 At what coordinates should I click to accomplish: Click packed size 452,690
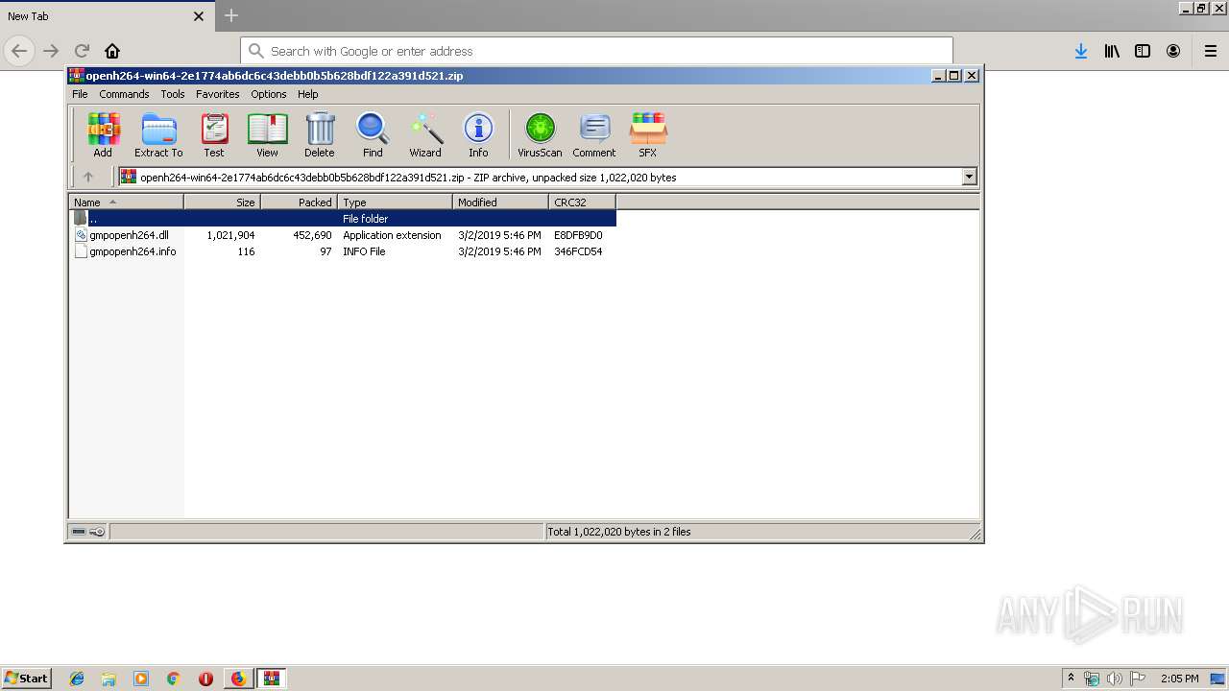click(312, 235)
